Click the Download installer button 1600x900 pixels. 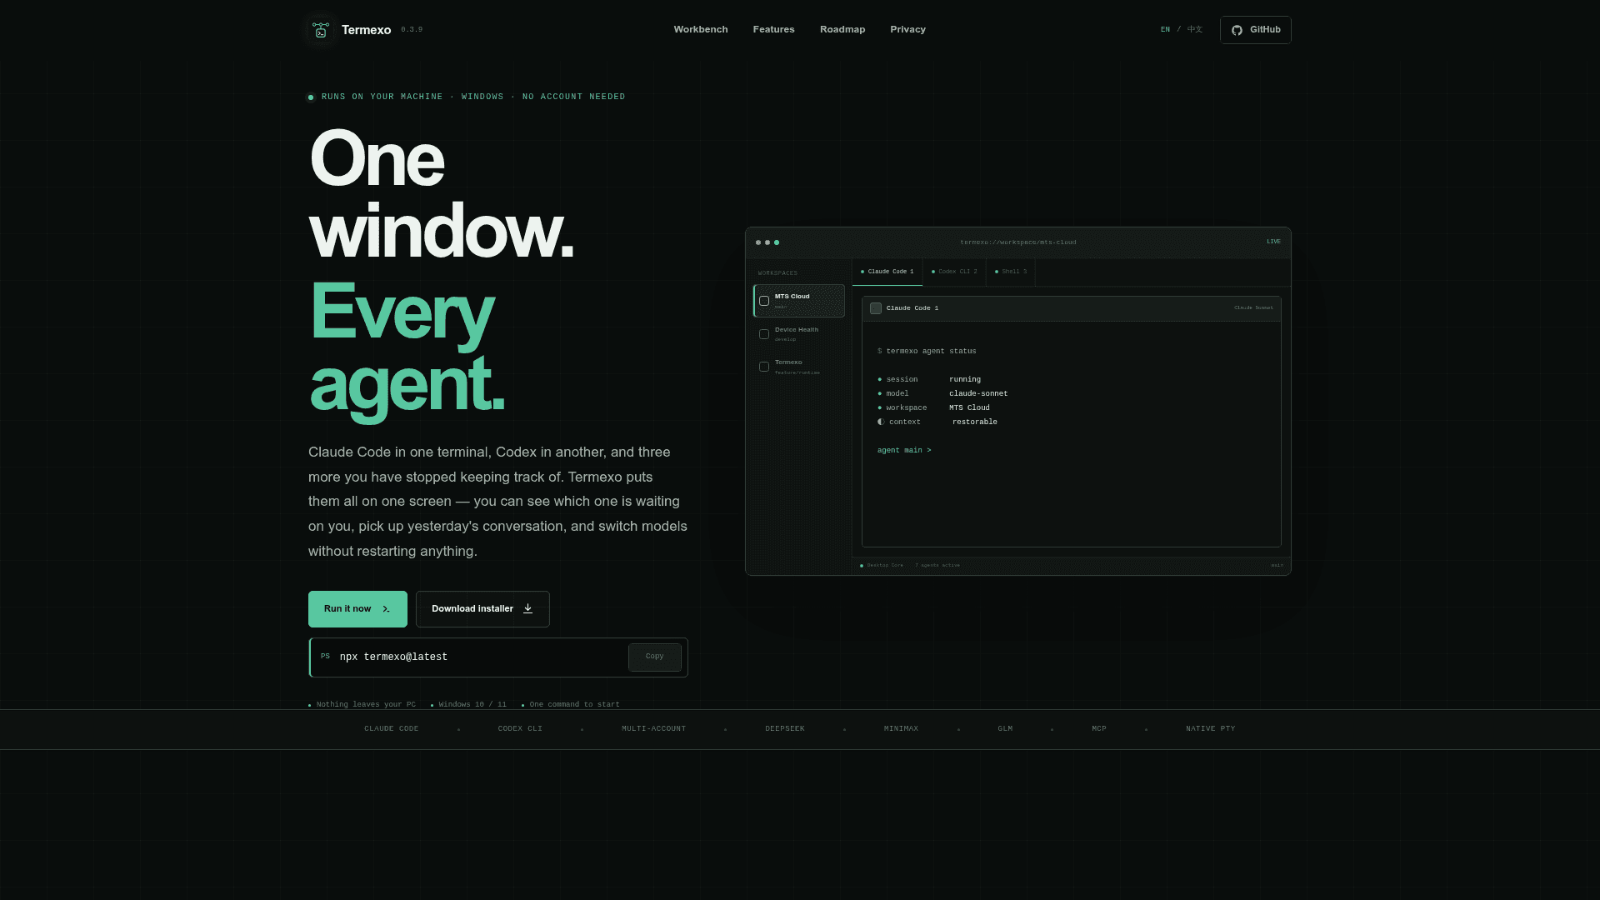click(x=482, y=609)
